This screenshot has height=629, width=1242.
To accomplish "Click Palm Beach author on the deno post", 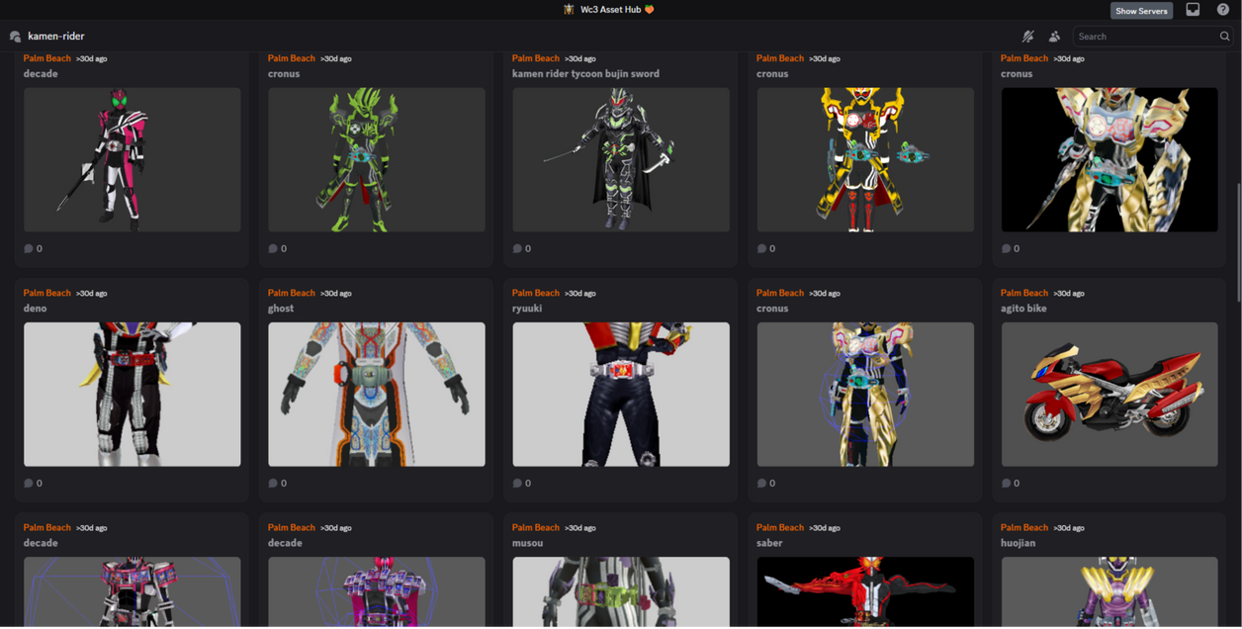I will click(x=47, y=293).
